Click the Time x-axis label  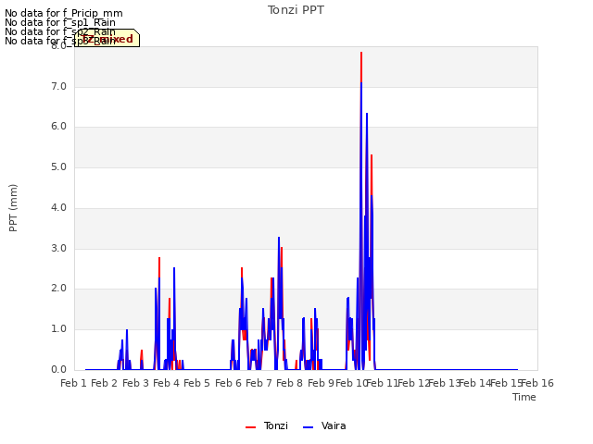coord(524,397)
